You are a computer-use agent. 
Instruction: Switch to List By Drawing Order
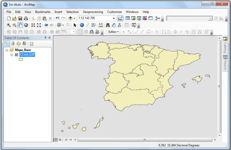(x=7, y=44)
